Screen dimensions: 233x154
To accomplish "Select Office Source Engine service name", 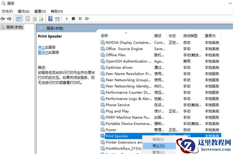I will point(124,49).
